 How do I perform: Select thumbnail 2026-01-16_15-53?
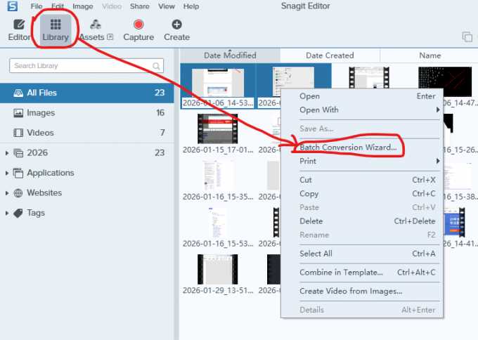[218, 223]
